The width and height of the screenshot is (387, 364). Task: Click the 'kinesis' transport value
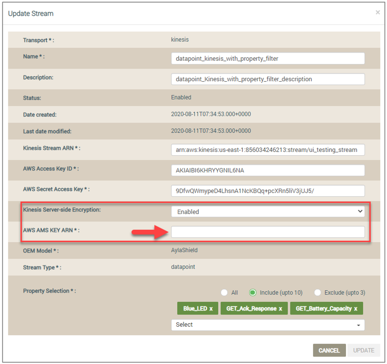180,40
